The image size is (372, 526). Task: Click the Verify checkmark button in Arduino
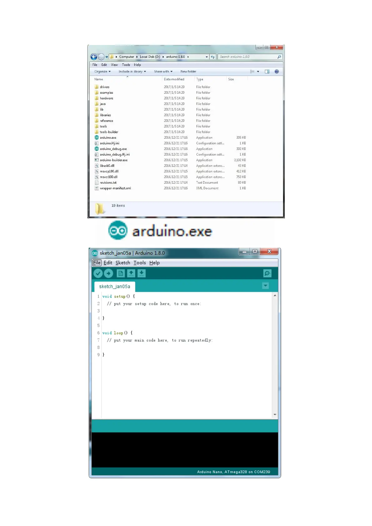[x=98, y=273]
